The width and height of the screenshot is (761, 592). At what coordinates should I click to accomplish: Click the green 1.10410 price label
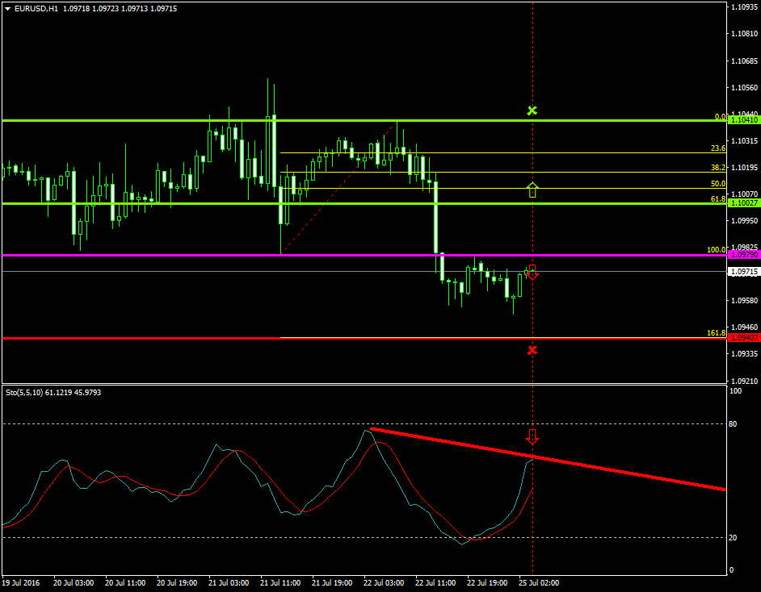[743, 120]
